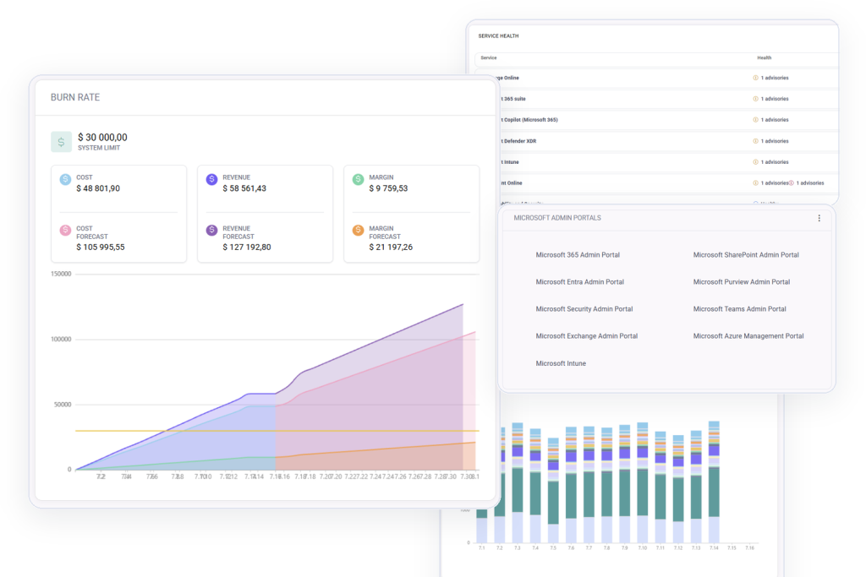Click the advisory icon in 365 suite row
The image size is (866, 577).
tap(755, 99)
